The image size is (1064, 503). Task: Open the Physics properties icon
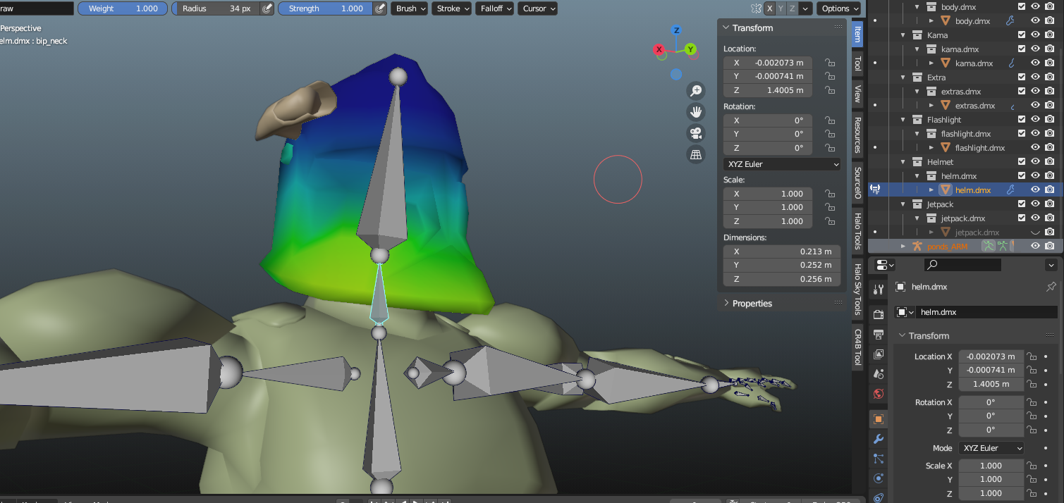pos(879,478)
